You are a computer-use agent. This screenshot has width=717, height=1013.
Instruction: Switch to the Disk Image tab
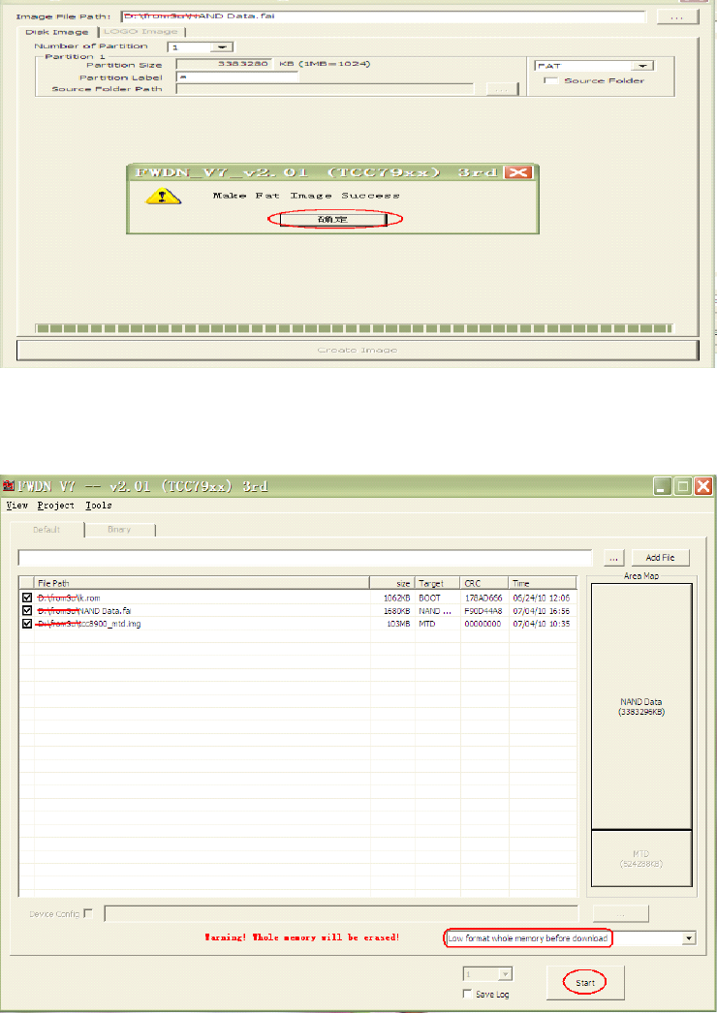pyautogui.click(x=57, y=32)
